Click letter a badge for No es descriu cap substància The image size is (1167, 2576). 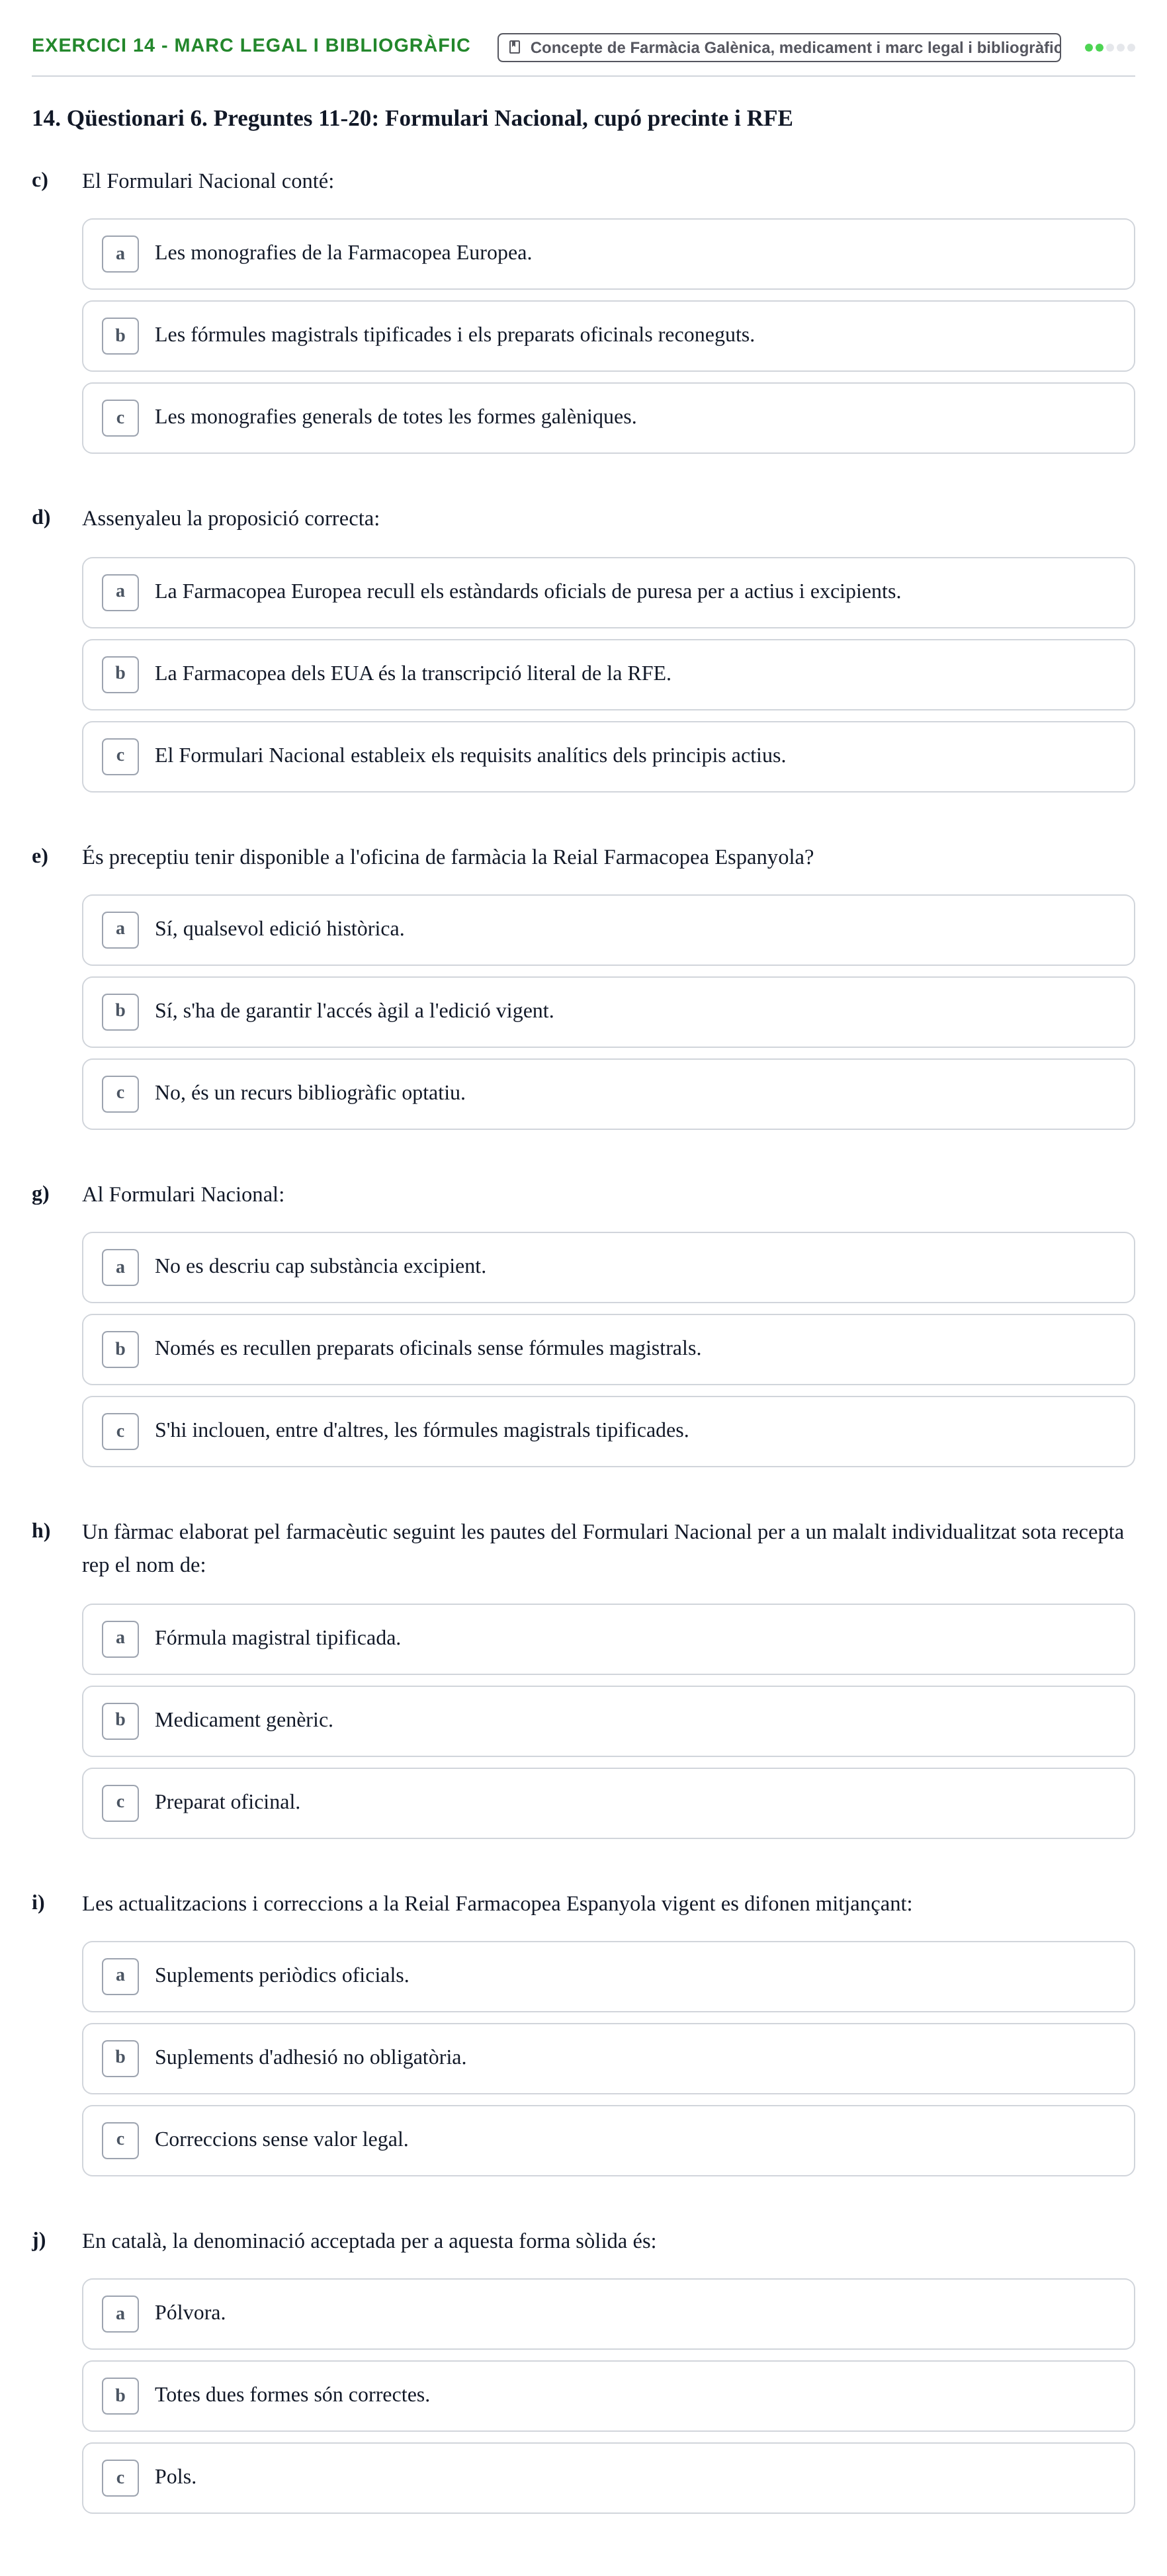click(120, 1268)
